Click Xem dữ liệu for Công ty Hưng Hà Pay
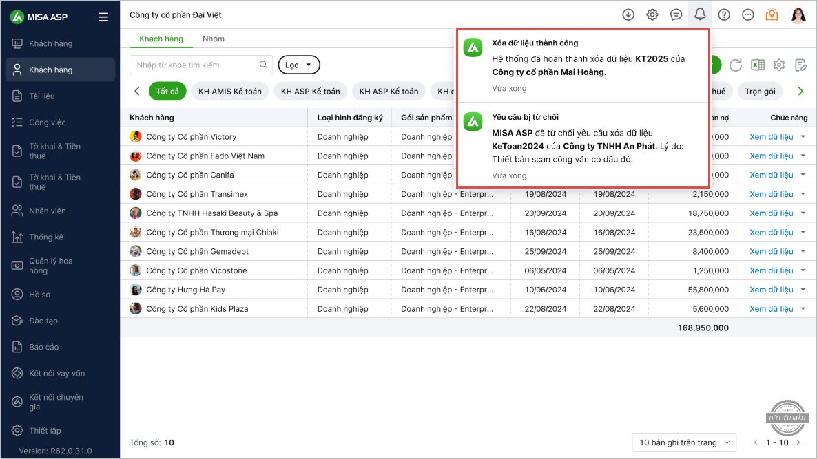This screenshot has width=817, height=459. 771,290
